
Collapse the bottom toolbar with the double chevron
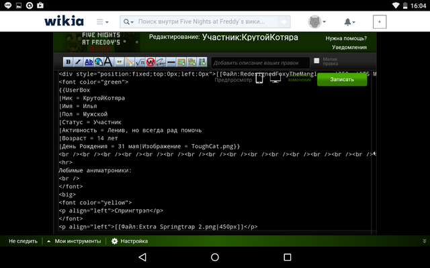(x=424, y=241)
